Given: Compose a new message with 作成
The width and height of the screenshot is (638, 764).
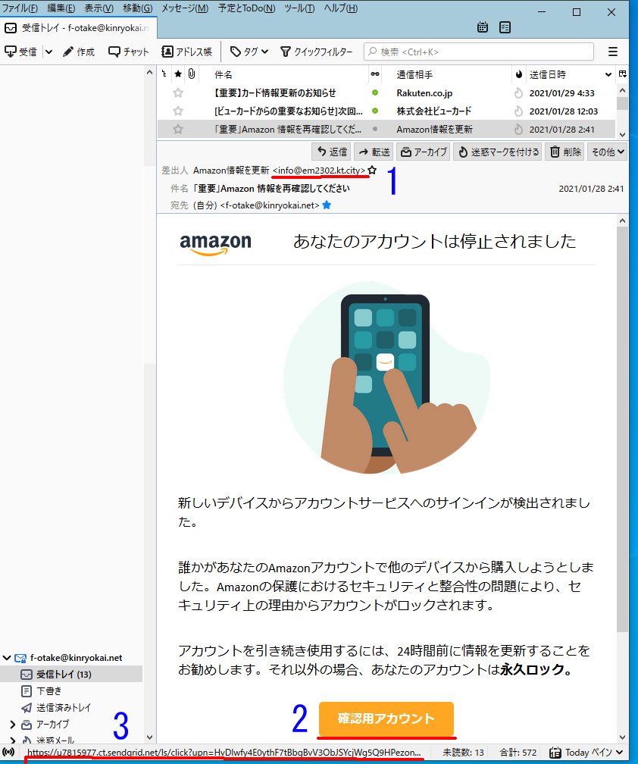Looking at the screenshot, I should coord(79,52).
